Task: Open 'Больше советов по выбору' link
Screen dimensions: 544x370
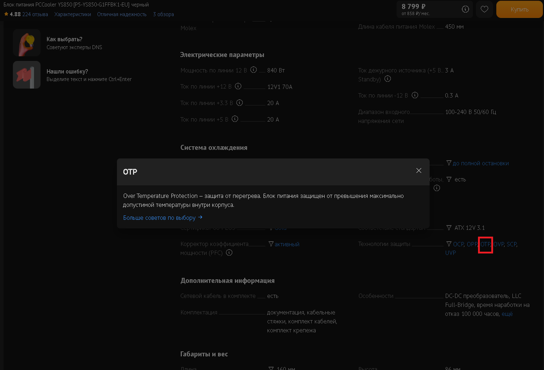Action: click(163, 218)
